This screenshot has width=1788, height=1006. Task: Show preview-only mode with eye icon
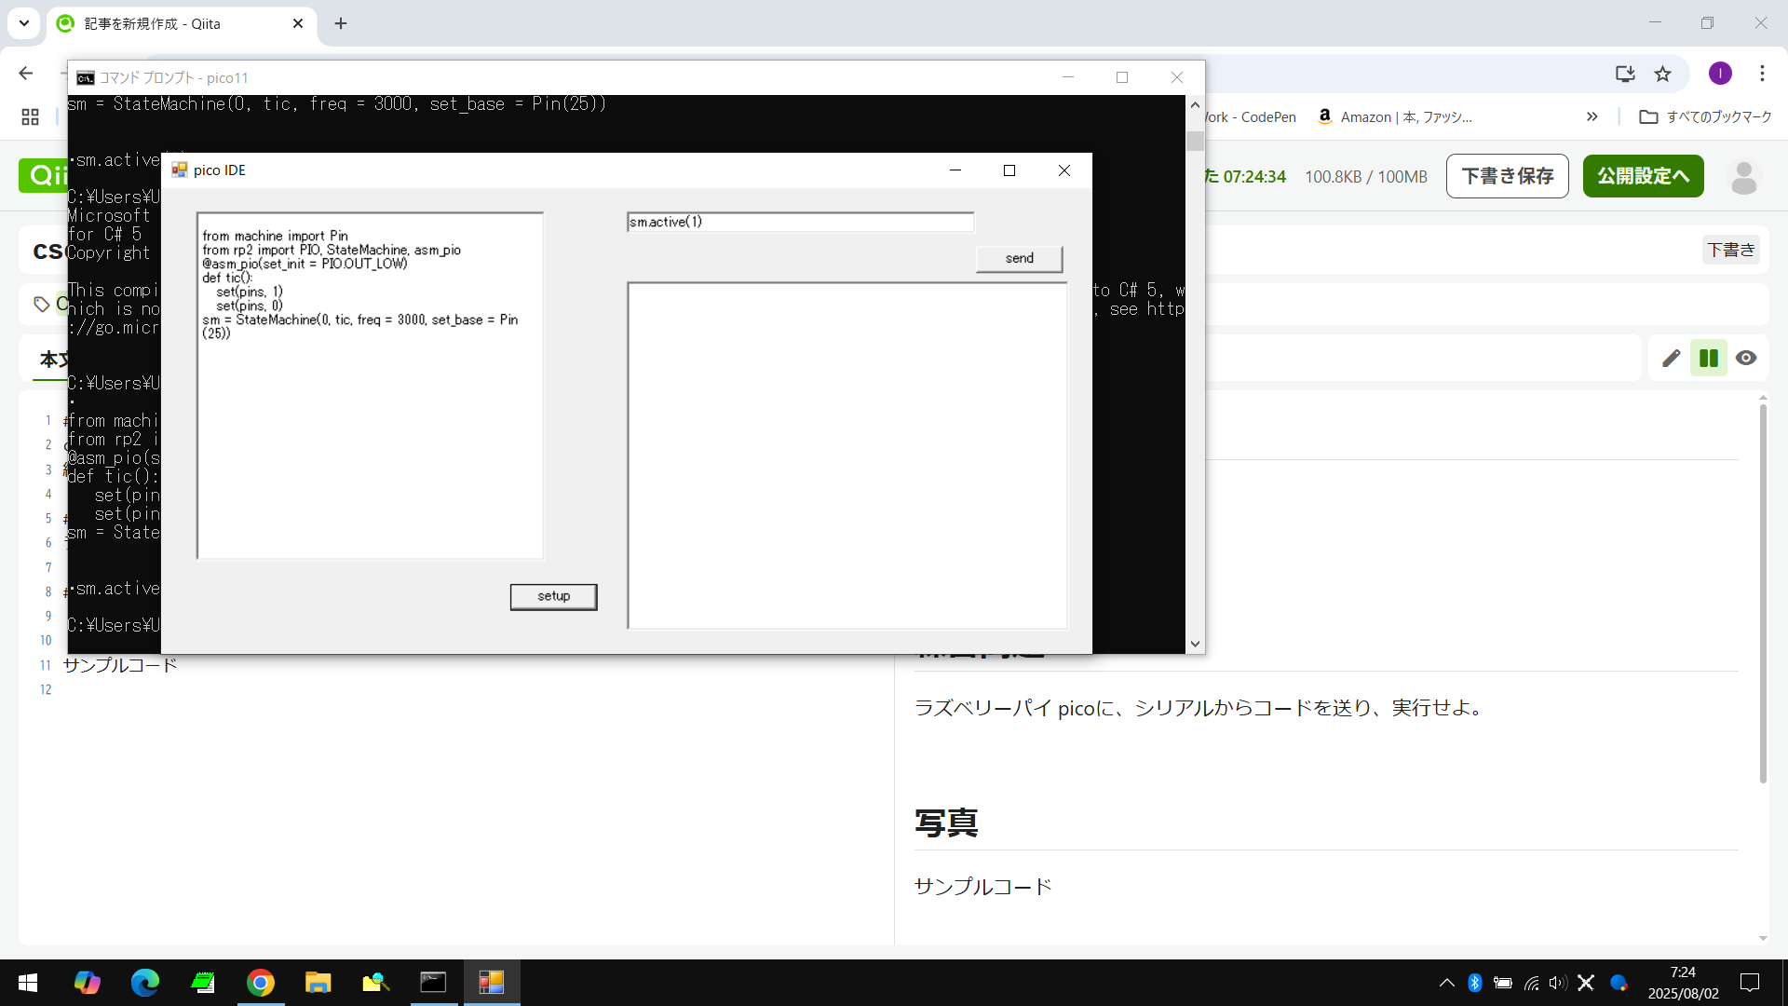[1746, 358]
